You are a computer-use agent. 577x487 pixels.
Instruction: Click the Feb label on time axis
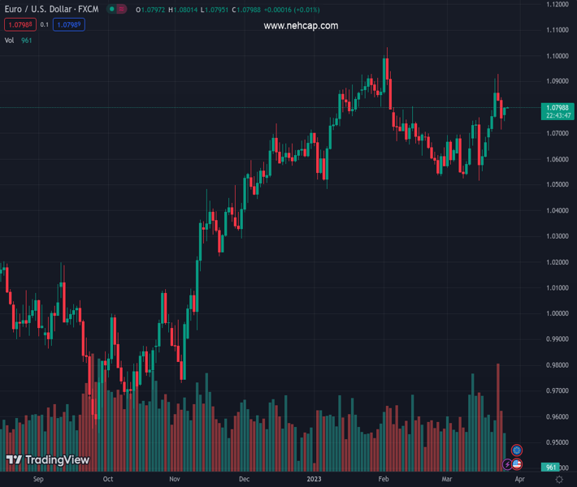coord(384,480)
